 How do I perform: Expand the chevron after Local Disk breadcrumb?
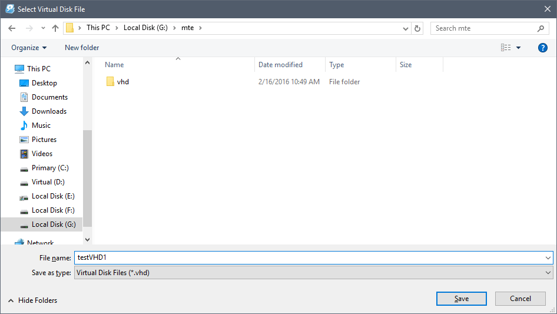click(x=174, y=28)
